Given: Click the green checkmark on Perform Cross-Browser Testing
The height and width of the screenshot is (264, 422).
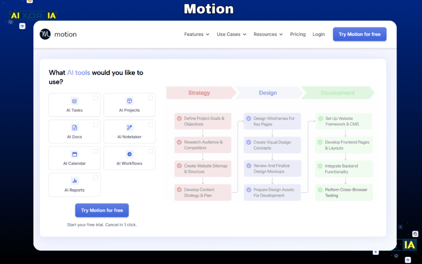Looking at the screenshot, I should [x=319, y=189].
